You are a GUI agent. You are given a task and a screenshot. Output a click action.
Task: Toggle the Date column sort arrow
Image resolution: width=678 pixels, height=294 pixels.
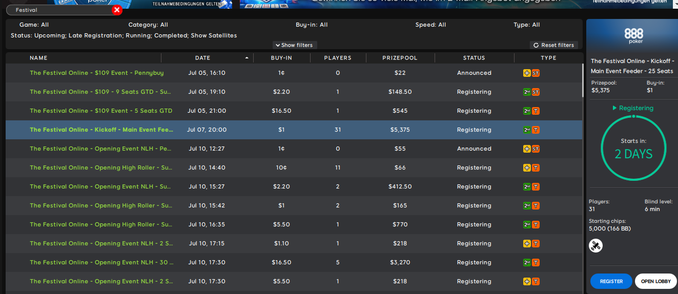click(x=247, y=58)
